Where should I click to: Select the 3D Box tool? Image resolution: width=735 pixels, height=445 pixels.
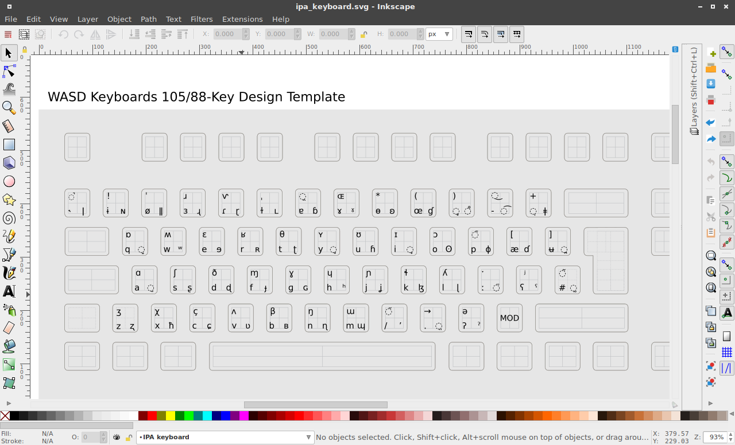click(9, 163)
